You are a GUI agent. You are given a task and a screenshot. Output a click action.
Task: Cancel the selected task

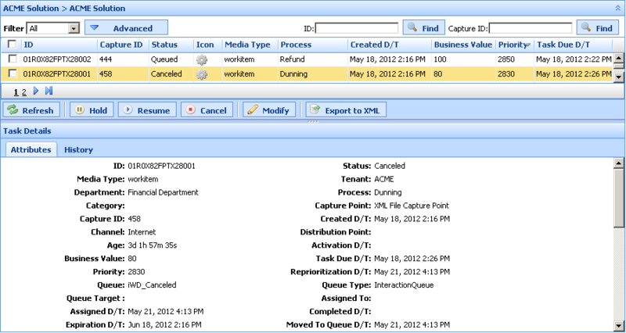pos(207,110)
